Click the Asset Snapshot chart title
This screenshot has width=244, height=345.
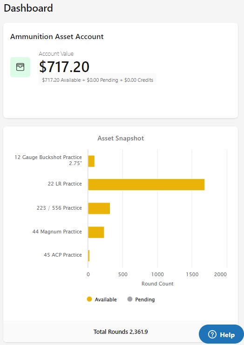[121, 138]
